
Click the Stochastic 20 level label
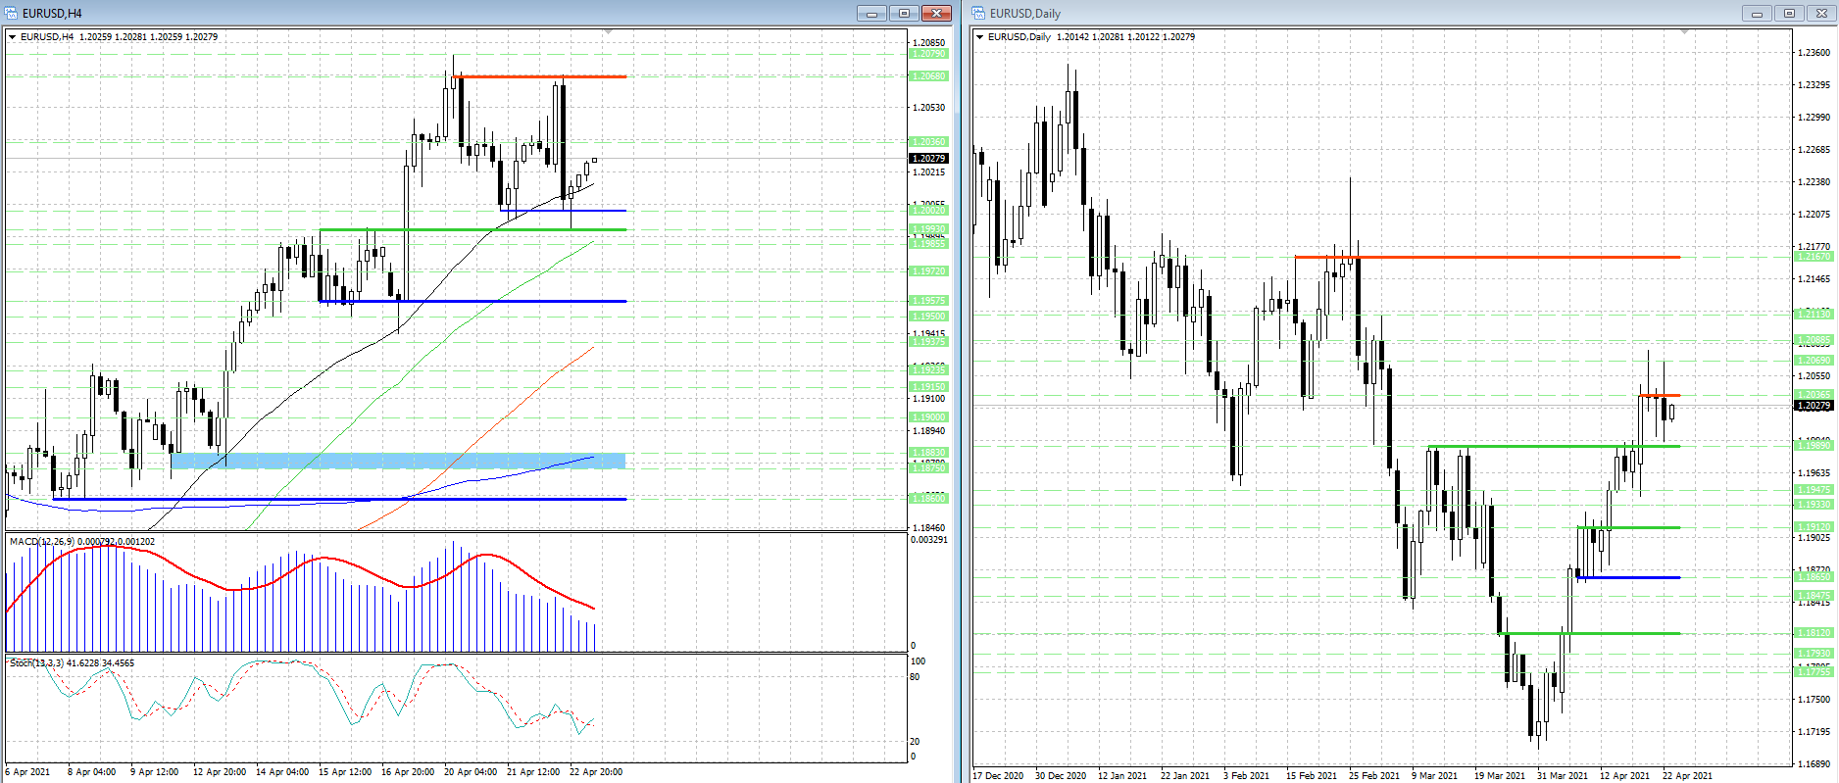[916, 741]
